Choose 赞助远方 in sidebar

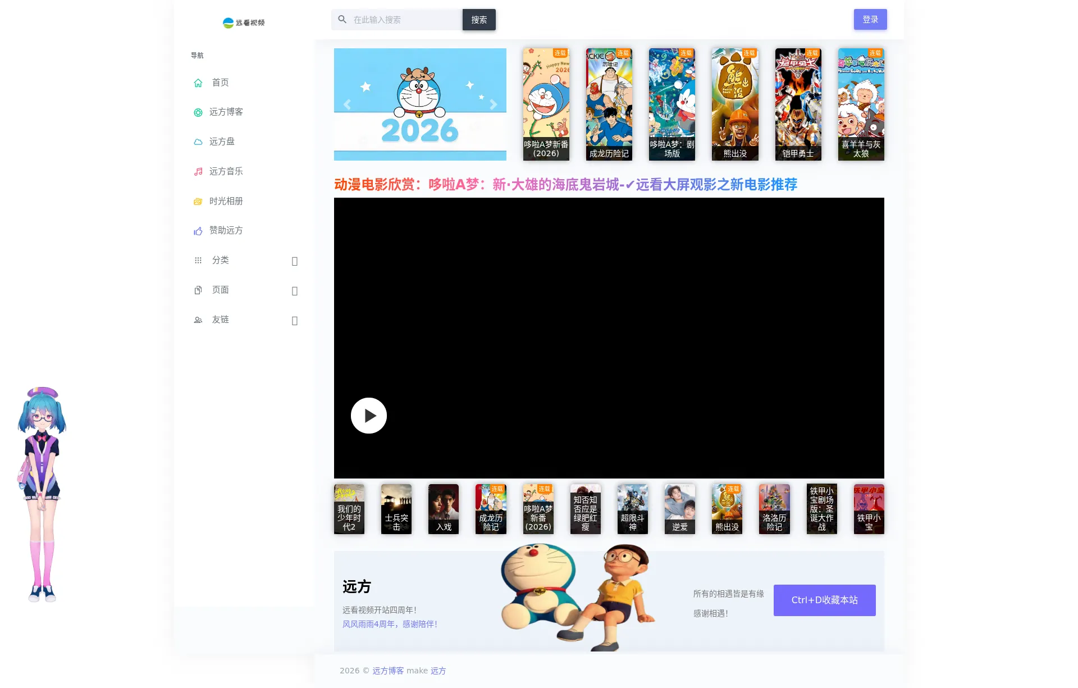(244, 230)
